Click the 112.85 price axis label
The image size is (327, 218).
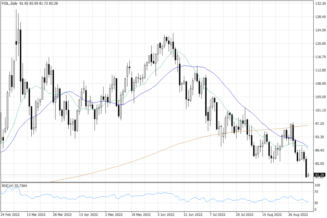(320, 70)
